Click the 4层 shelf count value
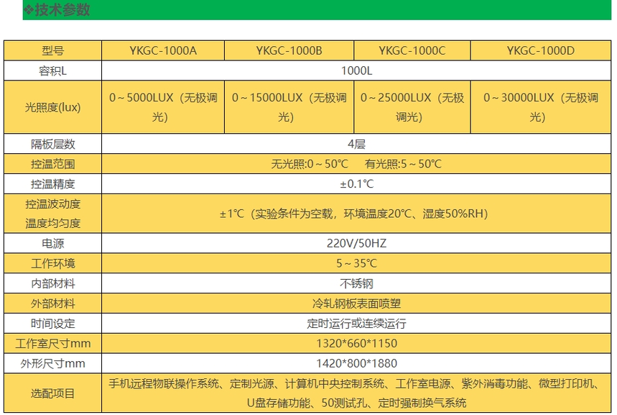 click(x=356, y=144)
